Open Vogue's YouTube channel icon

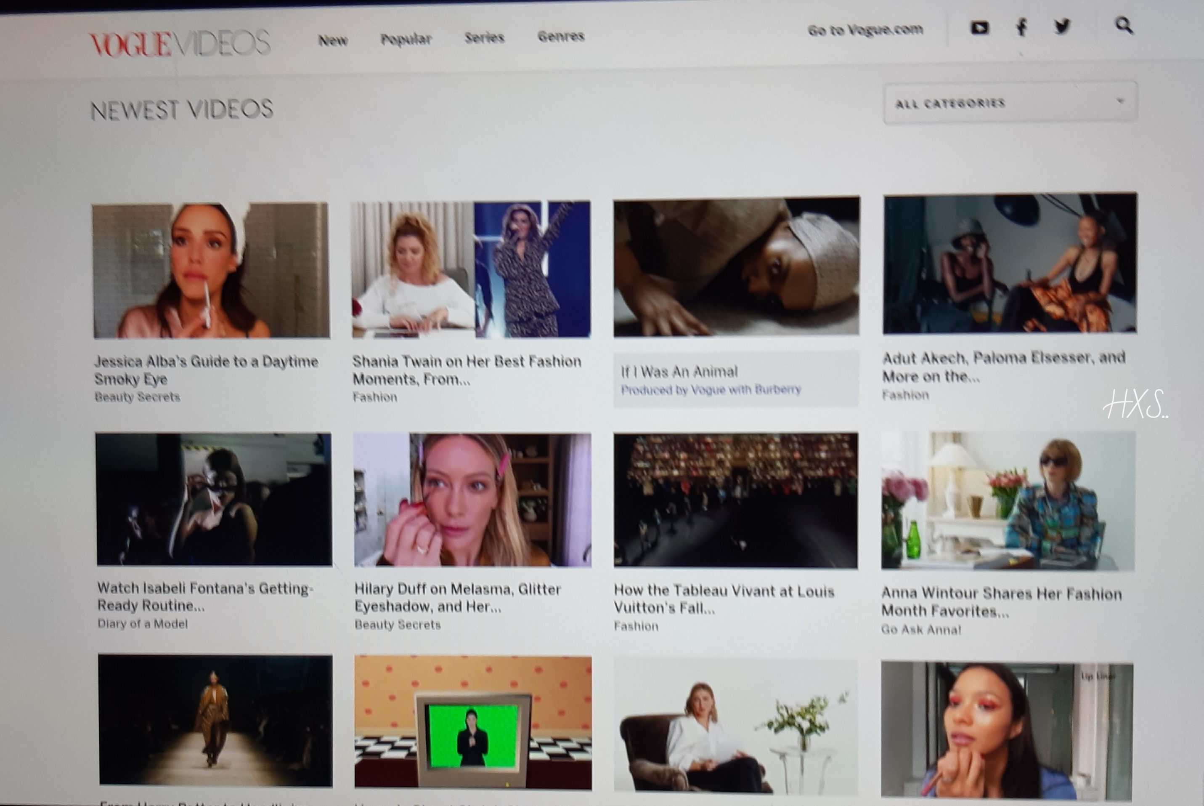[x=979, y=28]
